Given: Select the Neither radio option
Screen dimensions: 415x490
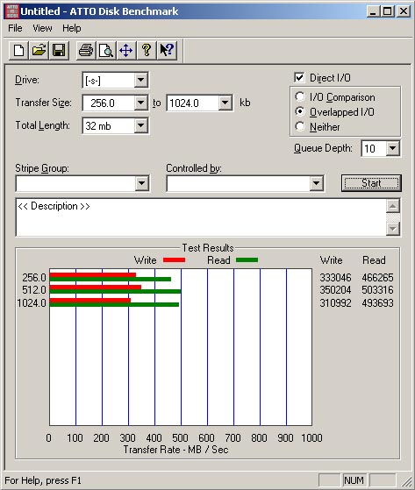Looking at the screenshot, I should tap(299, 126).
